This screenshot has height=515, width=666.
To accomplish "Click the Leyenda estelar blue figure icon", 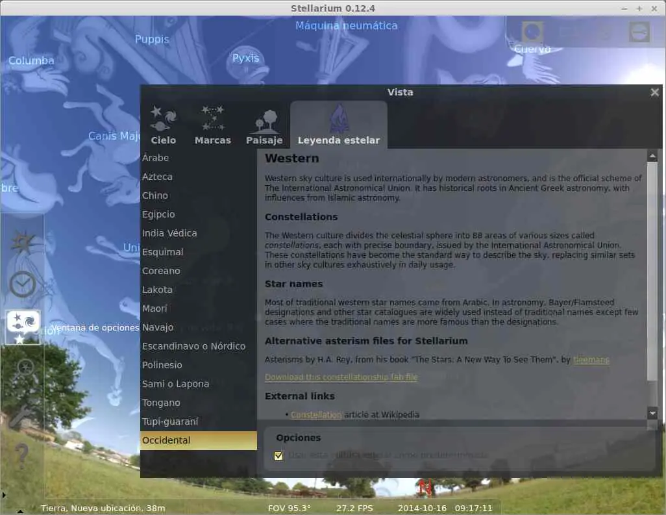I will pyautogui.click(x=339, y=118).
